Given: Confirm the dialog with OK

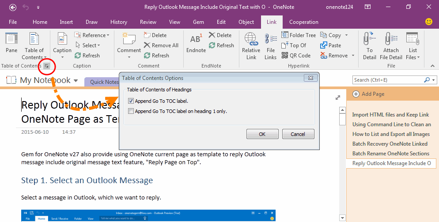Looking at the screenshot, I should (262, 134).
